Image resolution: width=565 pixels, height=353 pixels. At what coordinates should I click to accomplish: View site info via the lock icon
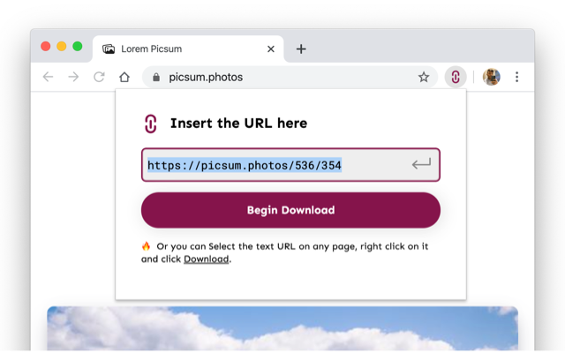click(x=156, y=77)
